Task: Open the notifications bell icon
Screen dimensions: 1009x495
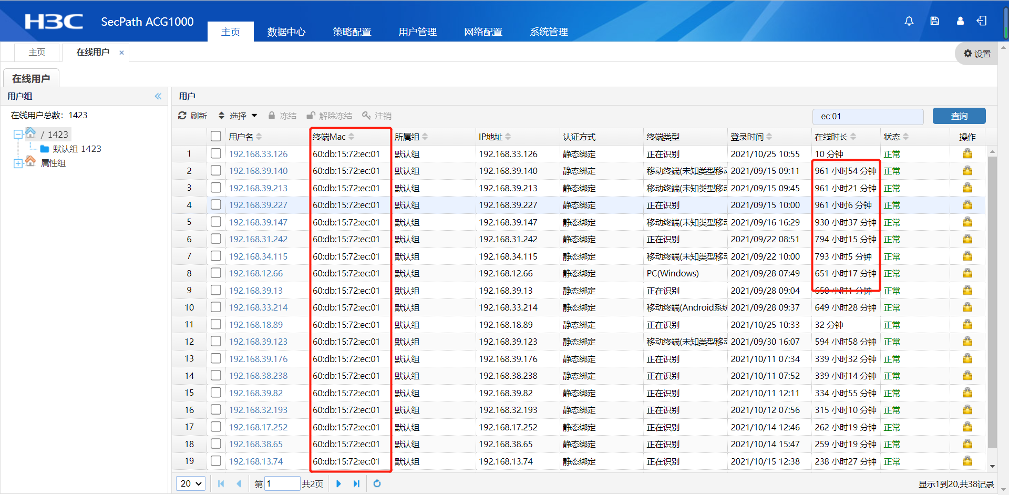Action: tap(909, 21)
